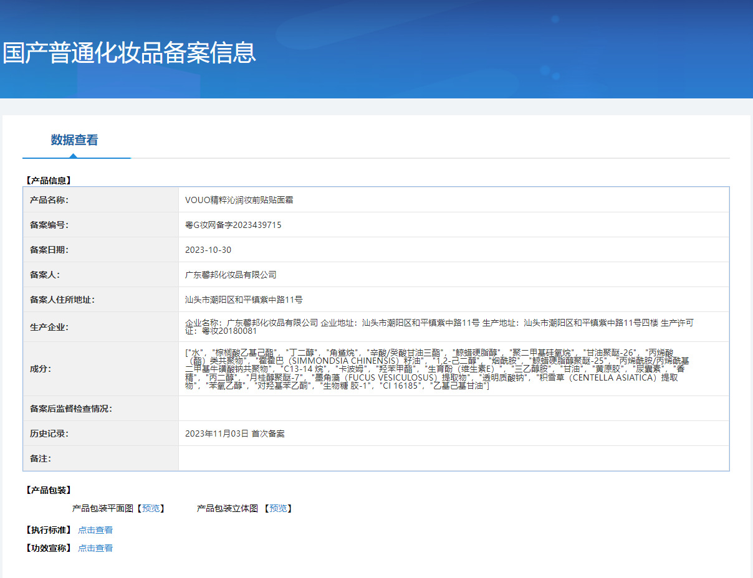Click the 【执行标准】 label
This screenshot has height=578, width=753.
pos(48,530)
